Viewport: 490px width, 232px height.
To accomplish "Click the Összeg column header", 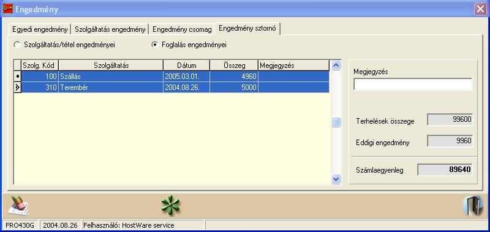I will [x=234, y=65].
